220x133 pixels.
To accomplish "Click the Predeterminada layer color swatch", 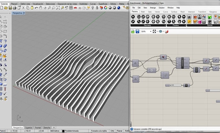I will (x=63, y=131).
